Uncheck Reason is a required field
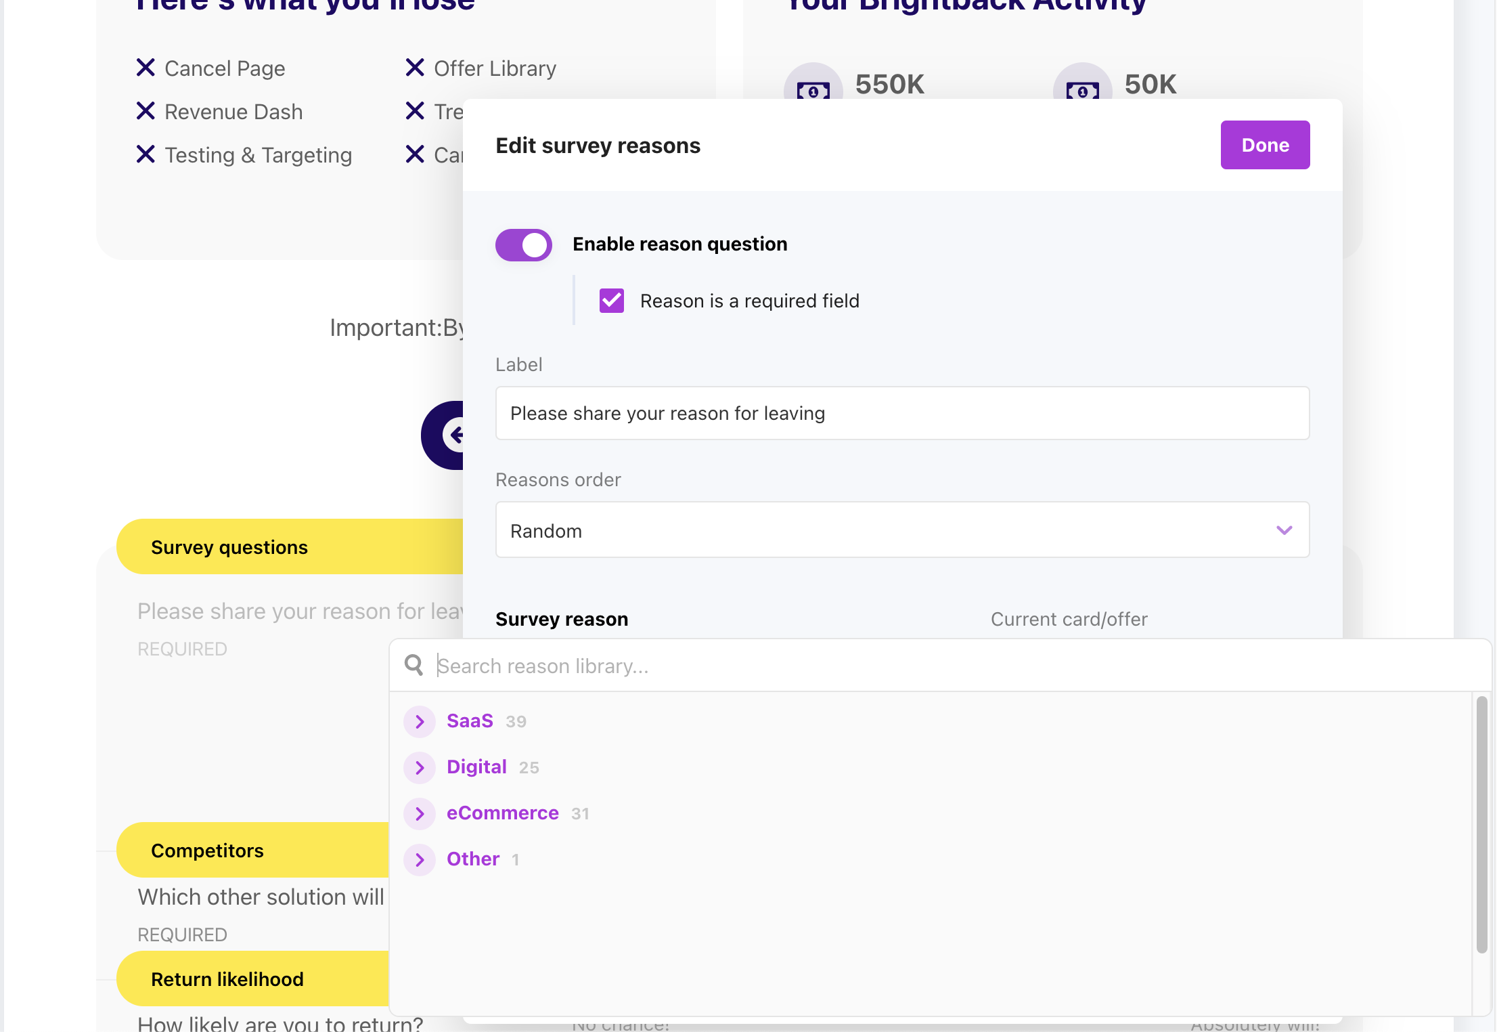 [x=612, y=301]
